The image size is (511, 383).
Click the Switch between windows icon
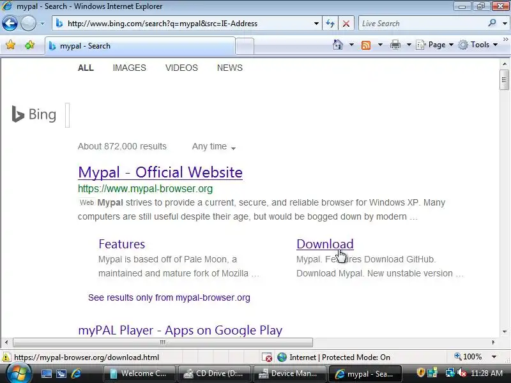point(61,374)
